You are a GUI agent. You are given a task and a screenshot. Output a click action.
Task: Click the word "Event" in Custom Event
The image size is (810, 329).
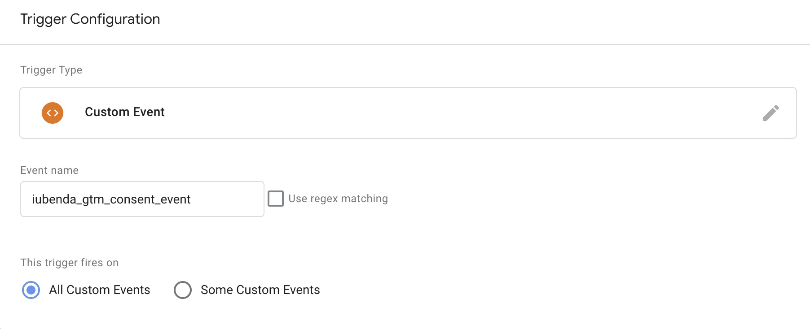pos(148,112)
